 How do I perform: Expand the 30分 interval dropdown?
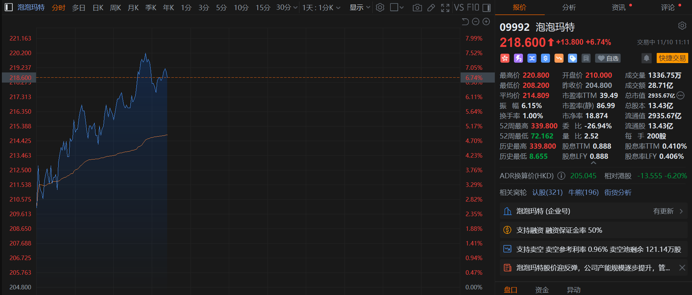click(x=287, y=8)
